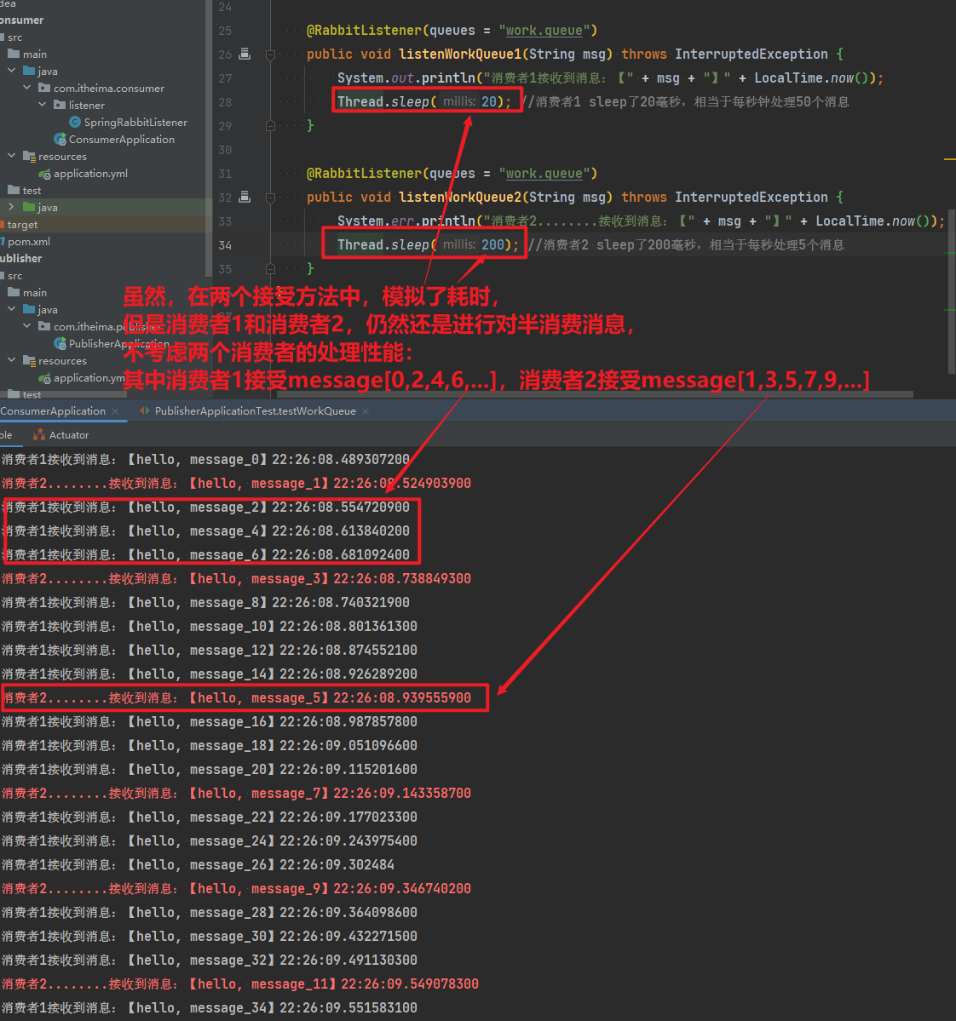
Task: Click the orange target folder icon
Action: 2,225
